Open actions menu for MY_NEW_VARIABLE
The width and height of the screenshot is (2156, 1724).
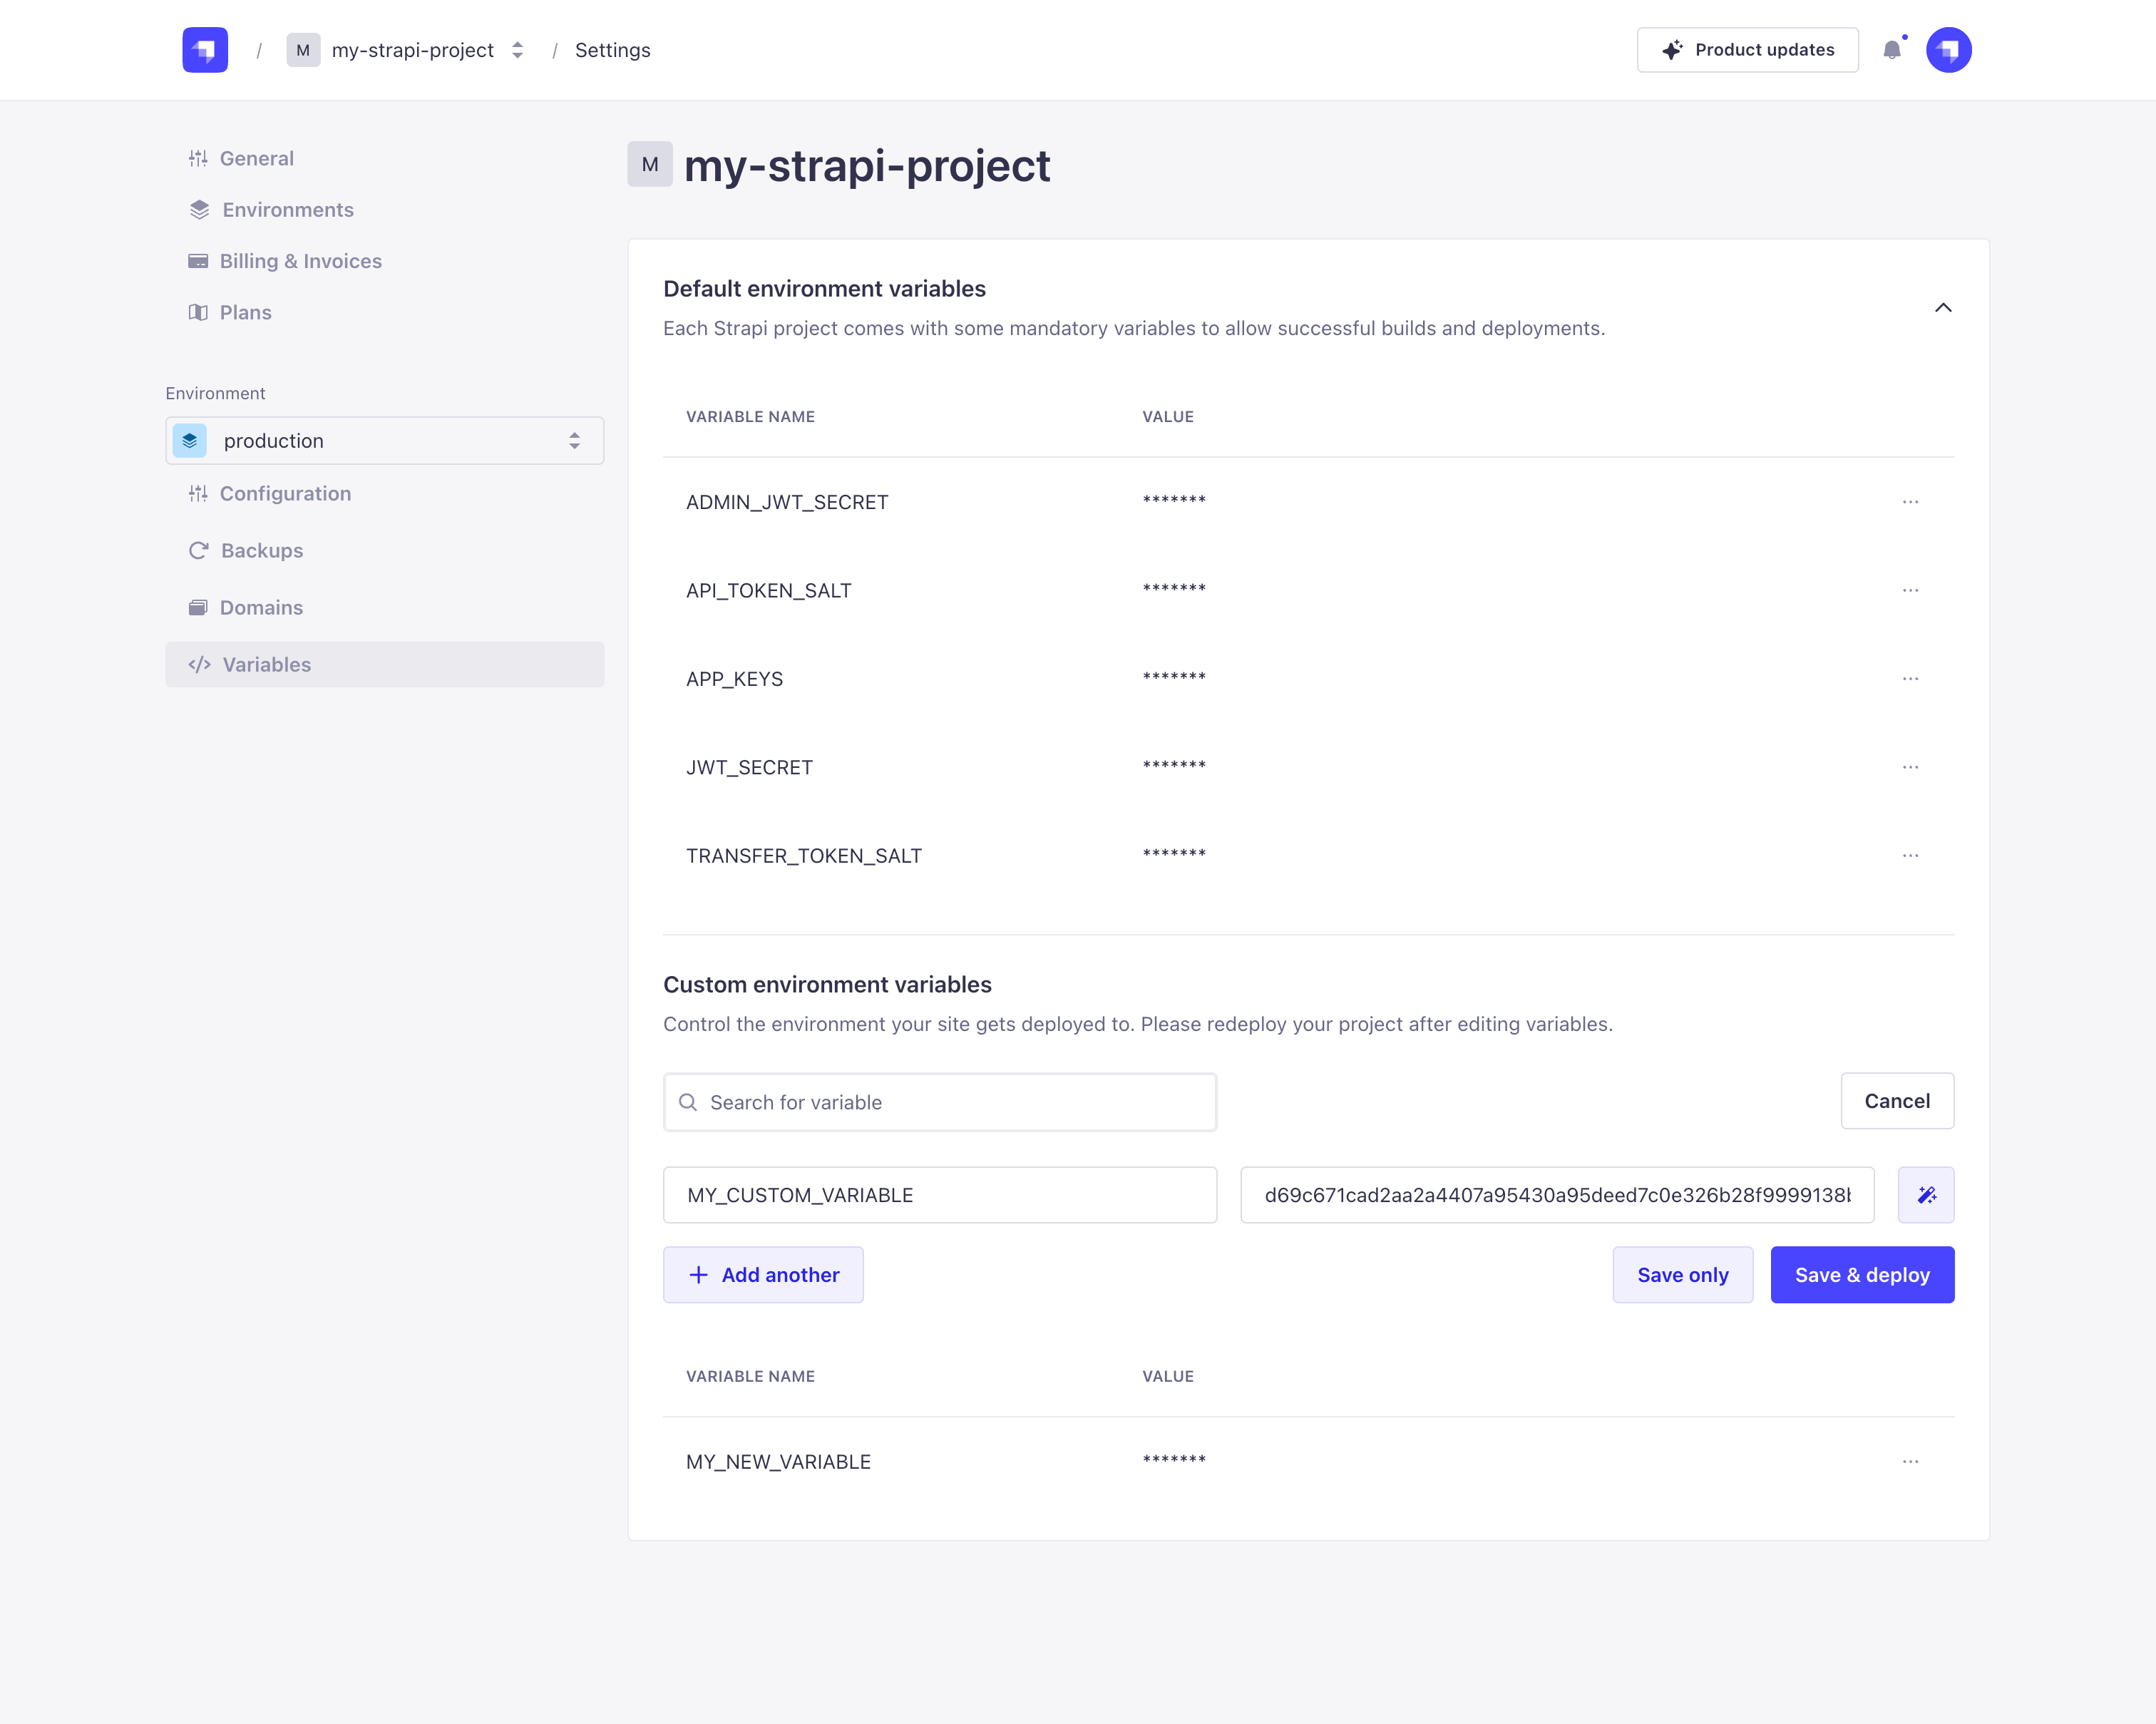pos(1910,1462)
